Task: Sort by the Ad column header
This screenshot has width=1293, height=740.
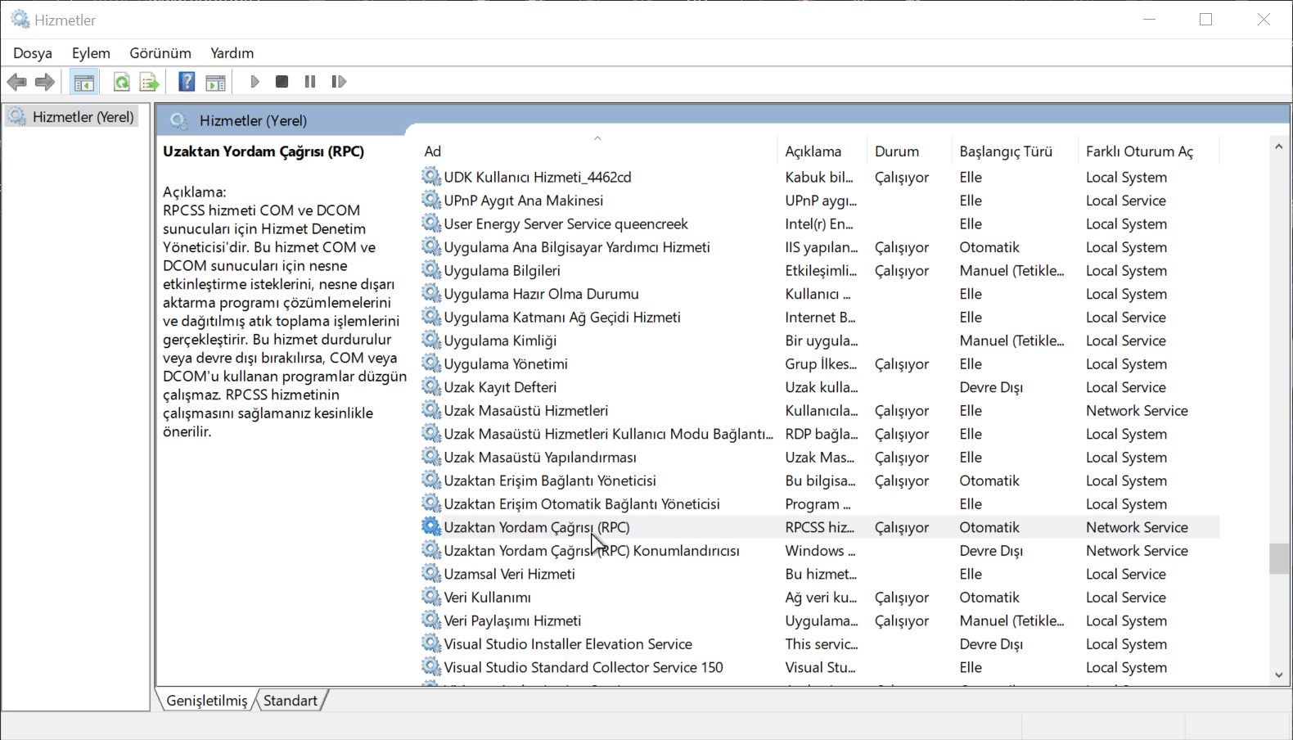Action: 597,151
